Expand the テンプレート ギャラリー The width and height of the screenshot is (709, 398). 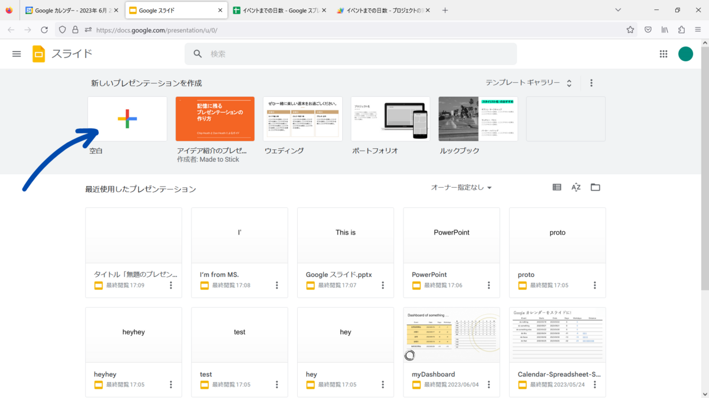[529, 83]
